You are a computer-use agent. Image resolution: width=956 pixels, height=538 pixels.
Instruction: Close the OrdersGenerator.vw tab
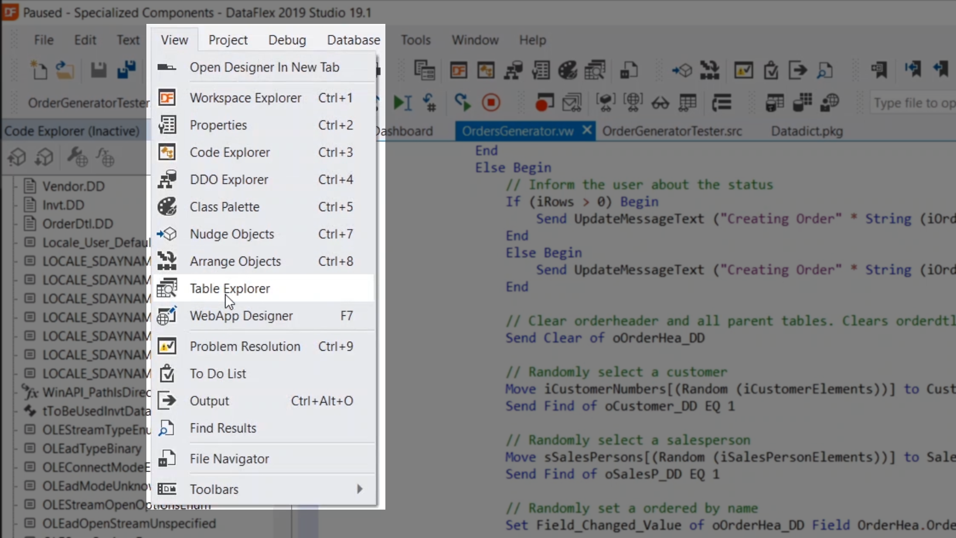tap(587, 131)
